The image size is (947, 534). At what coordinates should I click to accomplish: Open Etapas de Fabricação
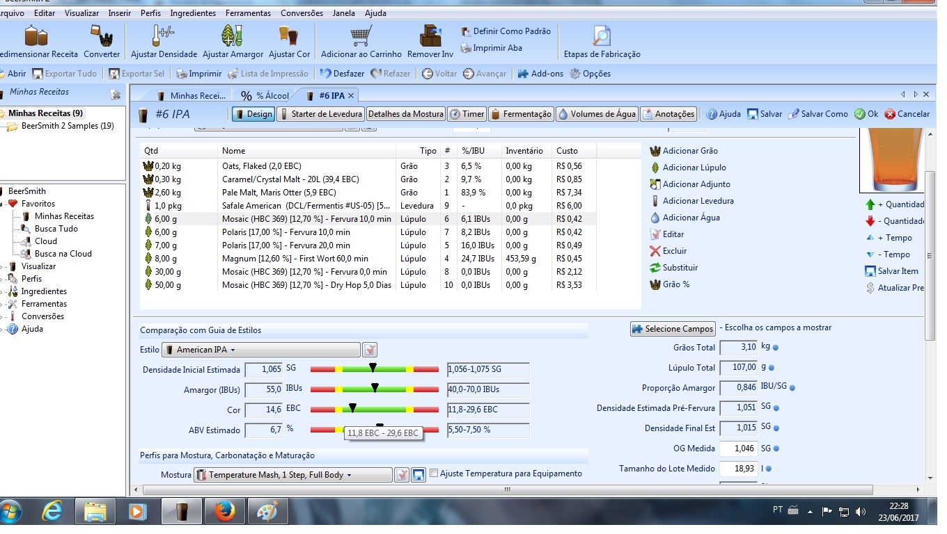point(602,41)
